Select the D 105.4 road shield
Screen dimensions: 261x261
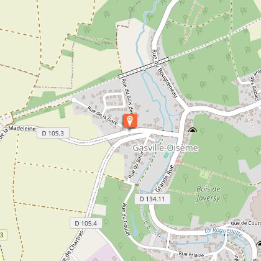coord(86,223)
